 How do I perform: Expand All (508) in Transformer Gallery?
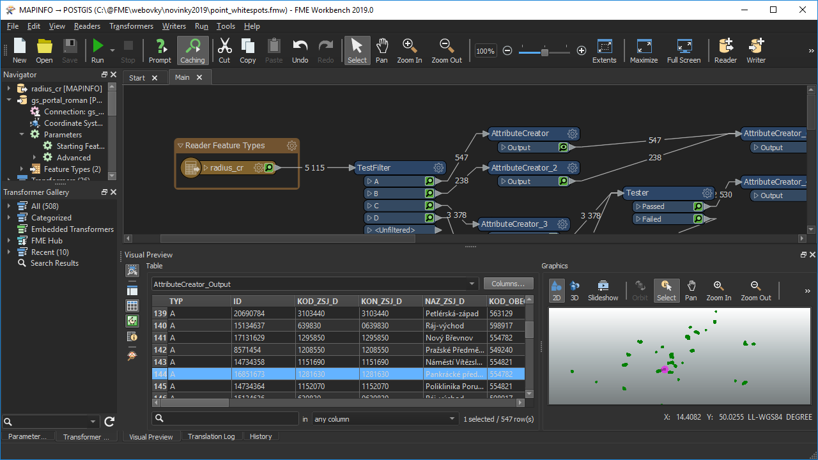click(x=9, y=206)
